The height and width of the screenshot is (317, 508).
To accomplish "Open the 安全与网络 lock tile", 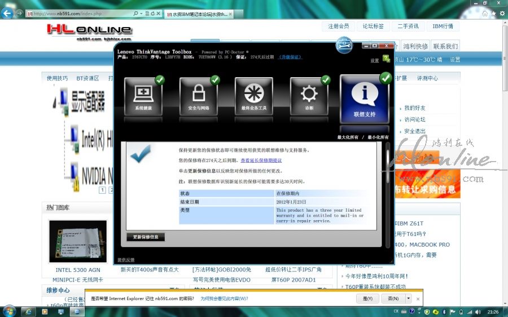I will (x=199, y=97).
